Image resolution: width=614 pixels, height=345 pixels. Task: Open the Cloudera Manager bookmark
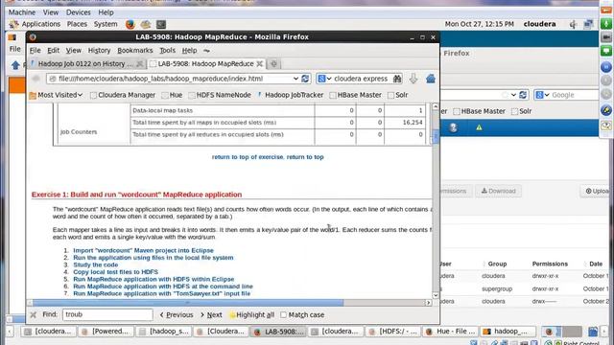tap(123, 95)
